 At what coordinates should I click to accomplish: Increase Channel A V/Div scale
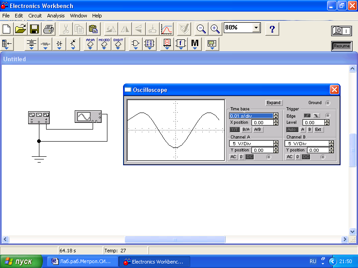click(x=276, y=142)
